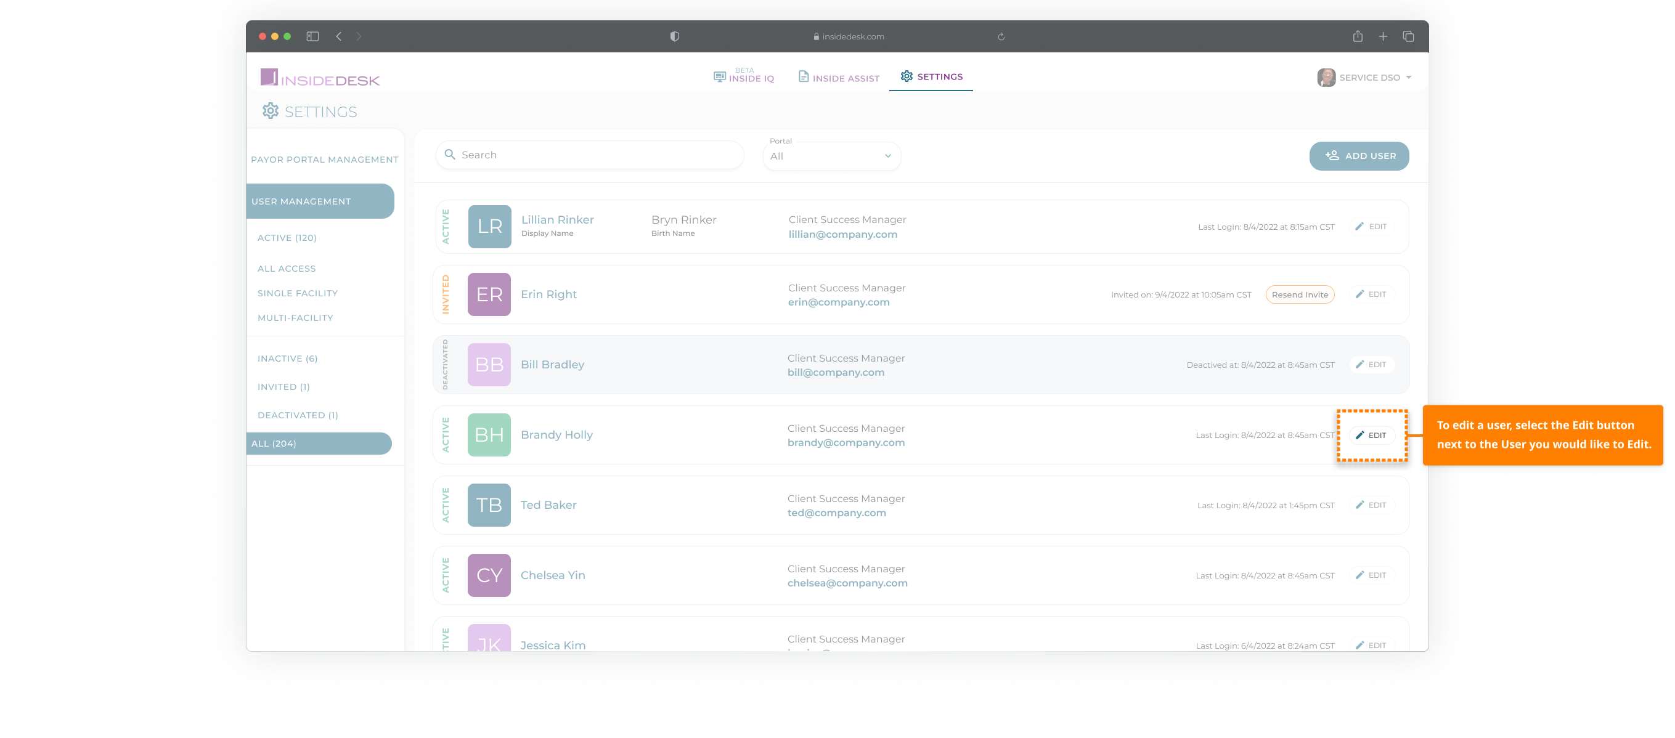Click the gear icon beside the SETTINGS heading
Image resolution: width=1675 pixels, height=738 pixels.
click(x=271, y=110)
